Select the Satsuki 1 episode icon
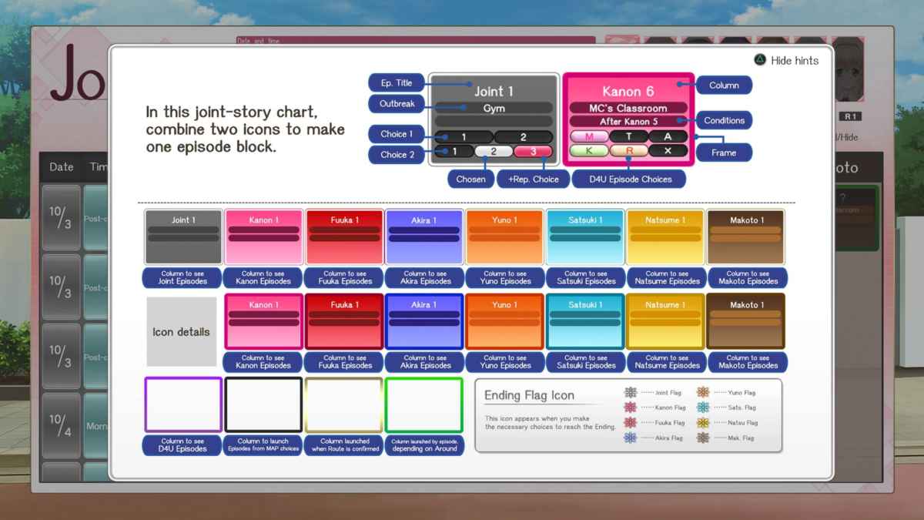The image size is (924, 520). pyautogui.click(x=585, y=235)
